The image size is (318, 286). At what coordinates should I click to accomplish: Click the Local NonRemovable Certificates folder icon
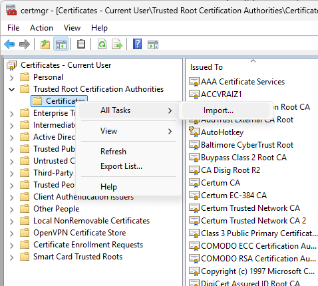[x=25, y=221]
